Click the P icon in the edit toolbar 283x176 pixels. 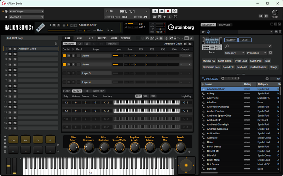(x=191, y=38)
